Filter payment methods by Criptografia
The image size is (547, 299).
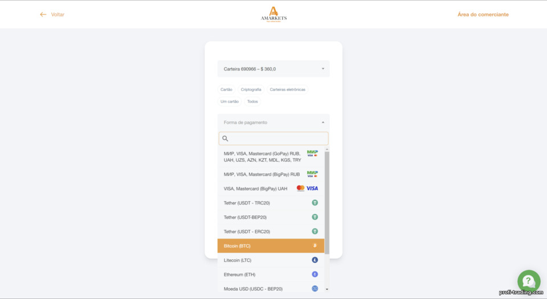[x=251, y=89]
